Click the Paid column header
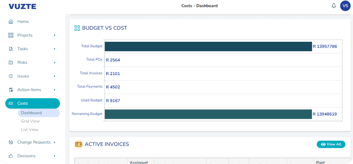Viewport: 353px width, 164px height. (x=320, y=162)
